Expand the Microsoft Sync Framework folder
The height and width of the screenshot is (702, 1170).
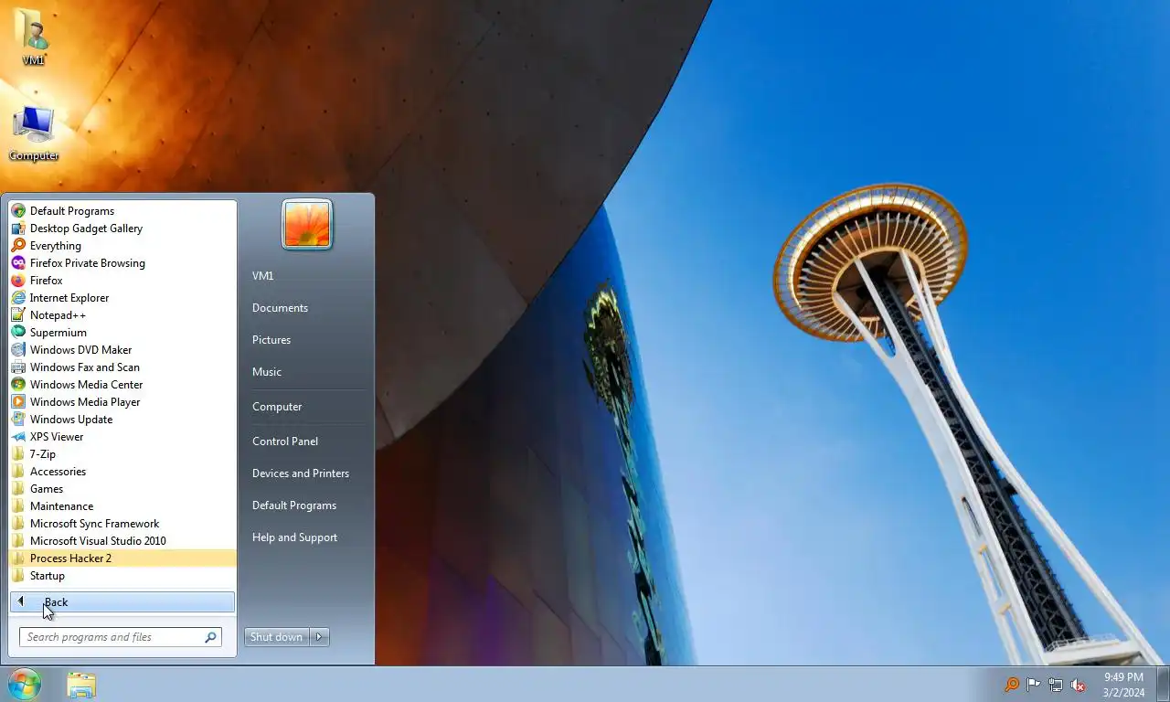tap(122, 524)
